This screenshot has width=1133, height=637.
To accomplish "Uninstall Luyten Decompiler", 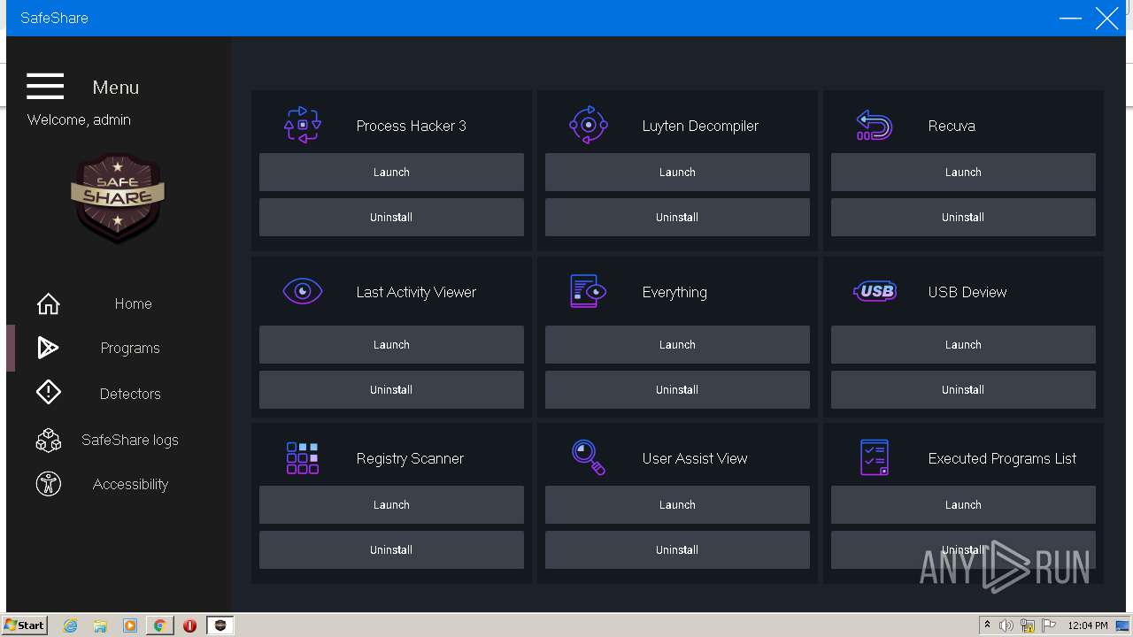I will pos(677,217).
